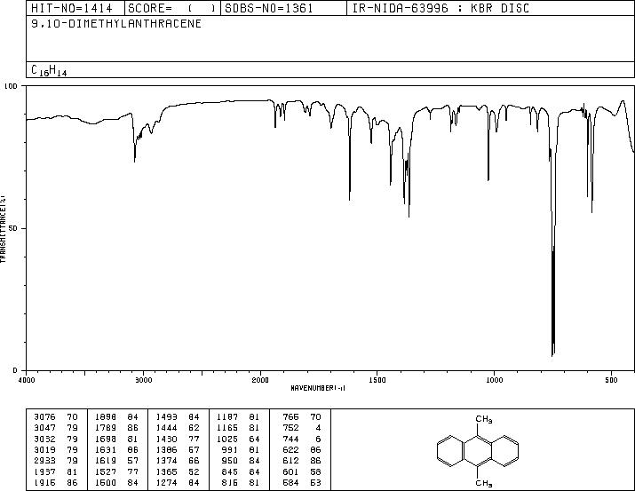Click the IR-NIDA-63996 KBR DISC label
The height and width of the screenshot is (491, 635).
(x=441, y=8)
